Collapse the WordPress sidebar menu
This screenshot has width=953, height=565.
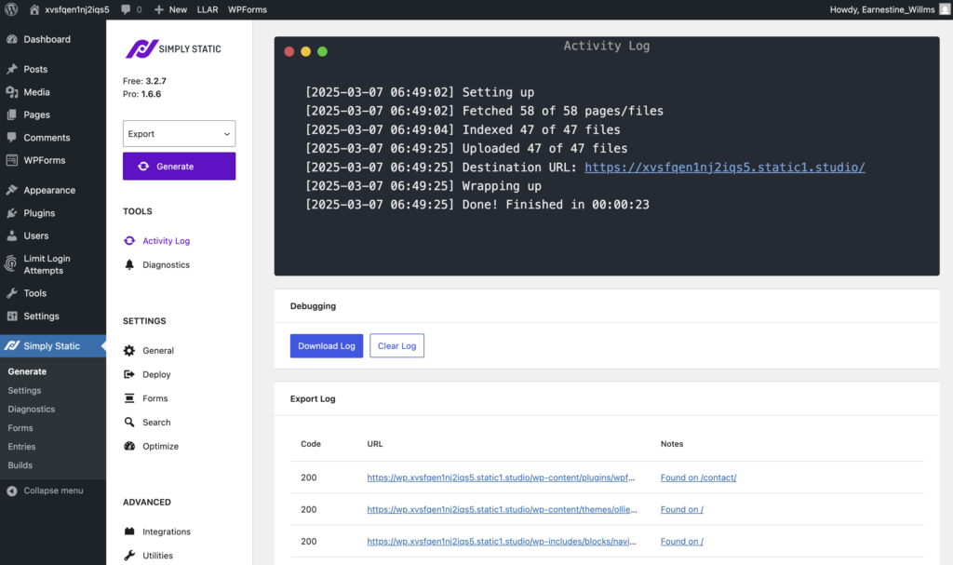(x=53, y=491)
